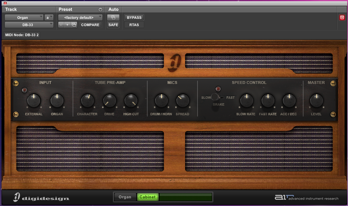Click the MICS section heading
The image size is (348, 206).
coord(172,82)
